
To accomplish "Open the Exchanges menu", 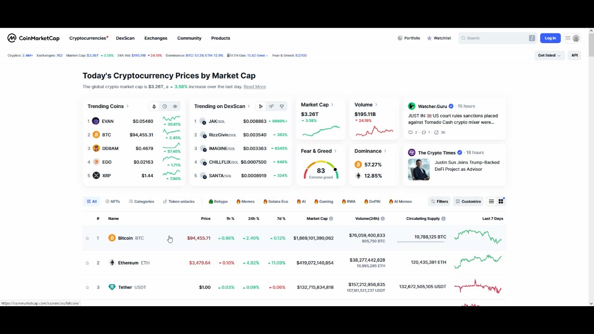I will [156, 38].
